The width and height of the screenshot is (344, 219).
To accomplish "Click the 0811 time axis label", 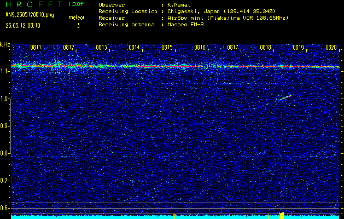I will pyautogui.click(x=36, y=48).
